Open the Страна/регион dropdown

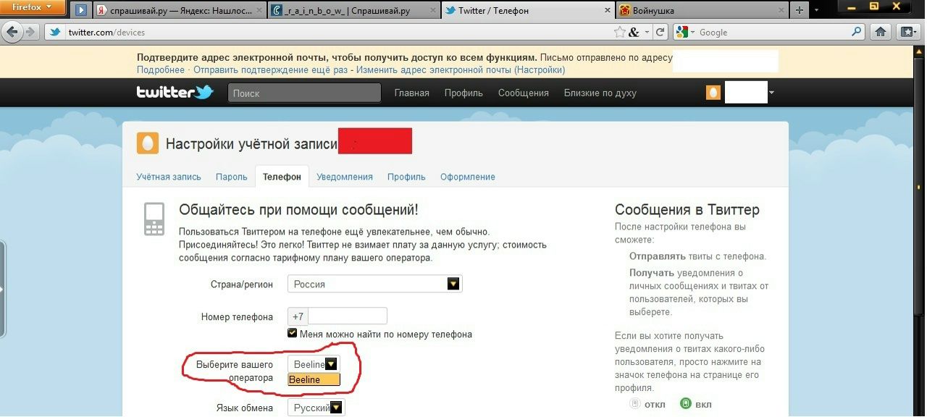374,284
